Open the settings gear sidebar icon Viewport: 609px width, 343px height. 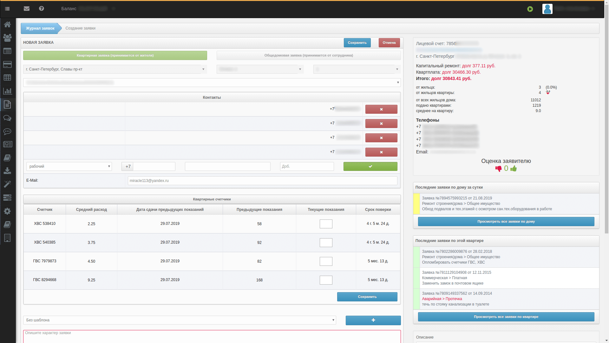7,211
